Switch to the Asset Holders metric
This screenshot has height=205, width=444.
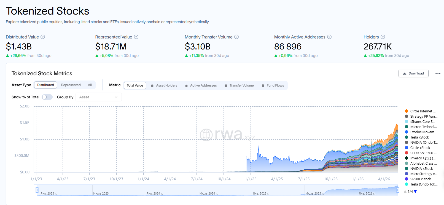(x=164, y=85)
